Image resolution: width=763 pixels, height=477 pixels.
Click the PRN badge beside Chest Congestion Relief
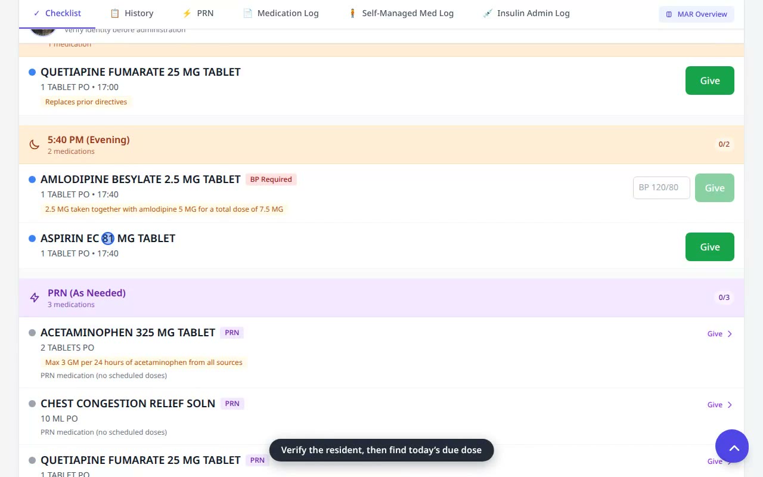point(232,404)
